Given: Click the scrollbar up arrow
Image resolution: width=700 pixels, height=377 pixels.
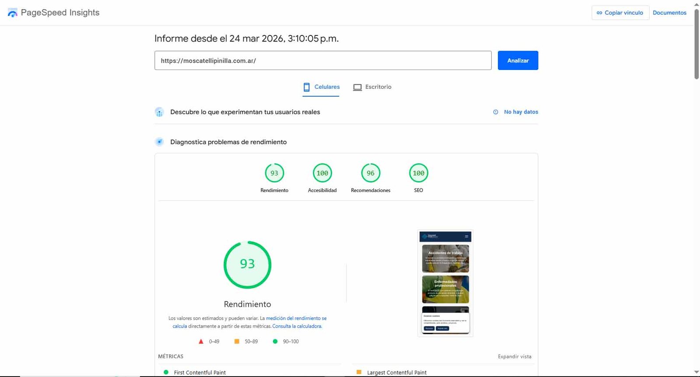Looking at the screenshot, I should point(696,4).
